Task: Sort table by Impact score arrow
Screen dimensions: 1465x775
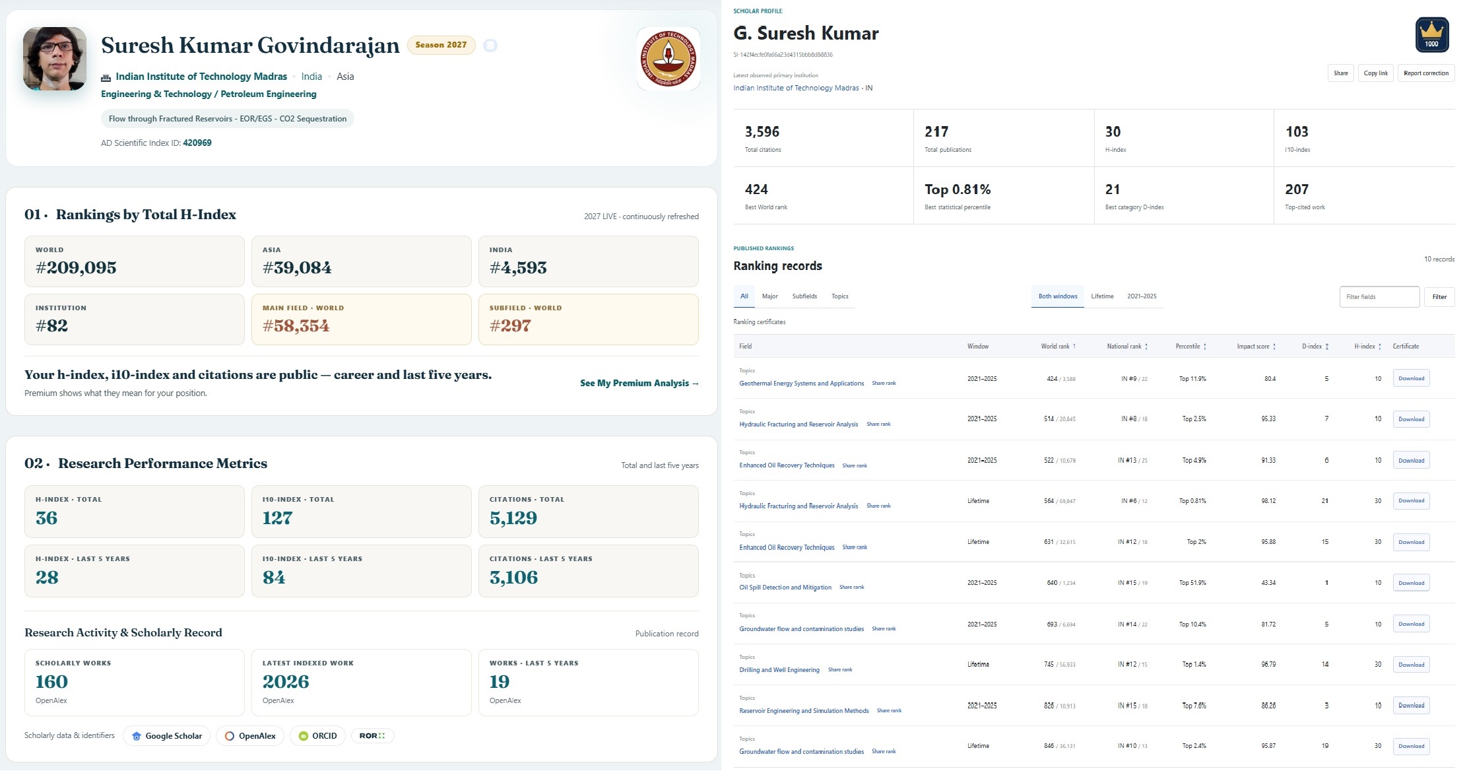Action: (x=1274, y=346)
